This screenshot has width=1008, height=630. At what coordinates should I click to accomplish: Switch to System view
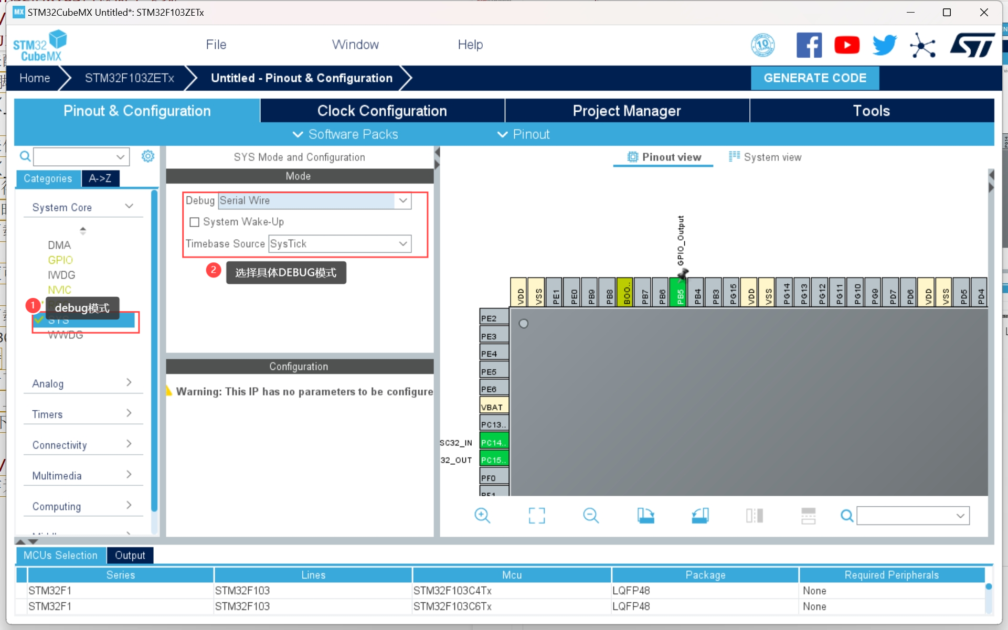point(765,157)
